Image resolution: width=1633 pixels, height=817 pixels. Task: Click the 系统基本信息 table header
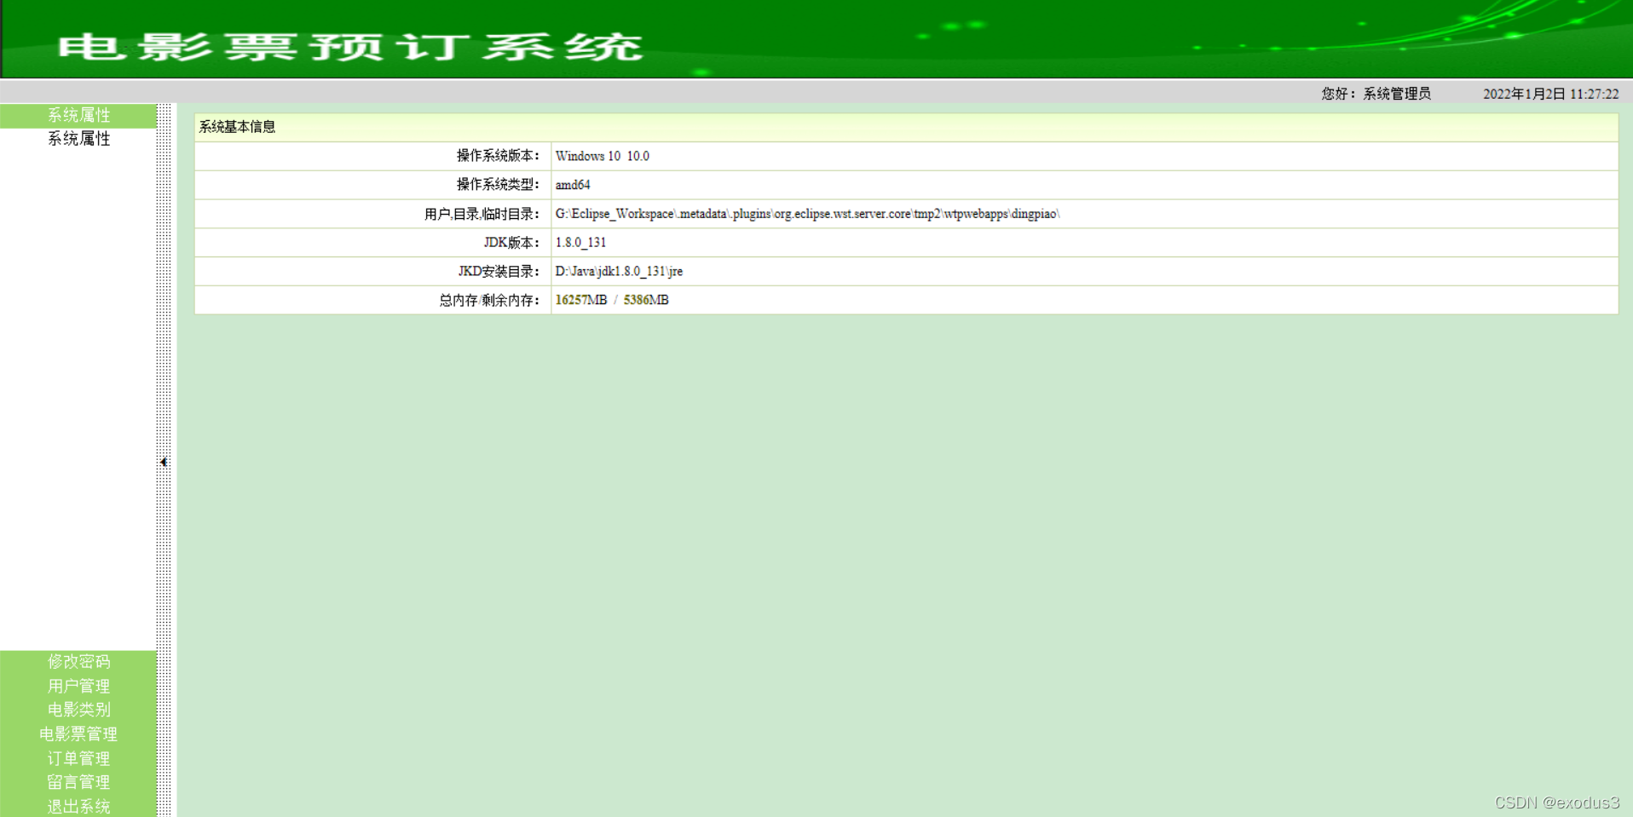pyautogui.click(x=906, y=127)
